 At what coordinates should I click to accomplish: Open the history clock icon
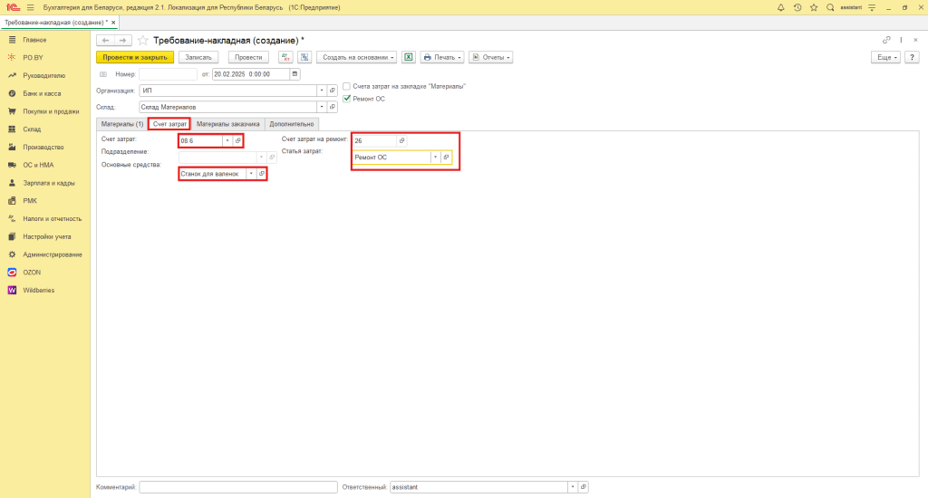[x=797, y=7]
